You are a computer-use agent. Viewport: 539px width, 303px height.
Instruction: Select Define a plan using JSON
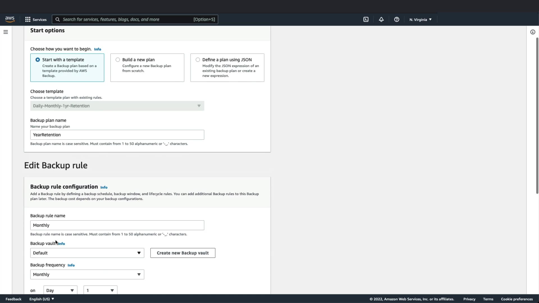(x=198, y=60)
